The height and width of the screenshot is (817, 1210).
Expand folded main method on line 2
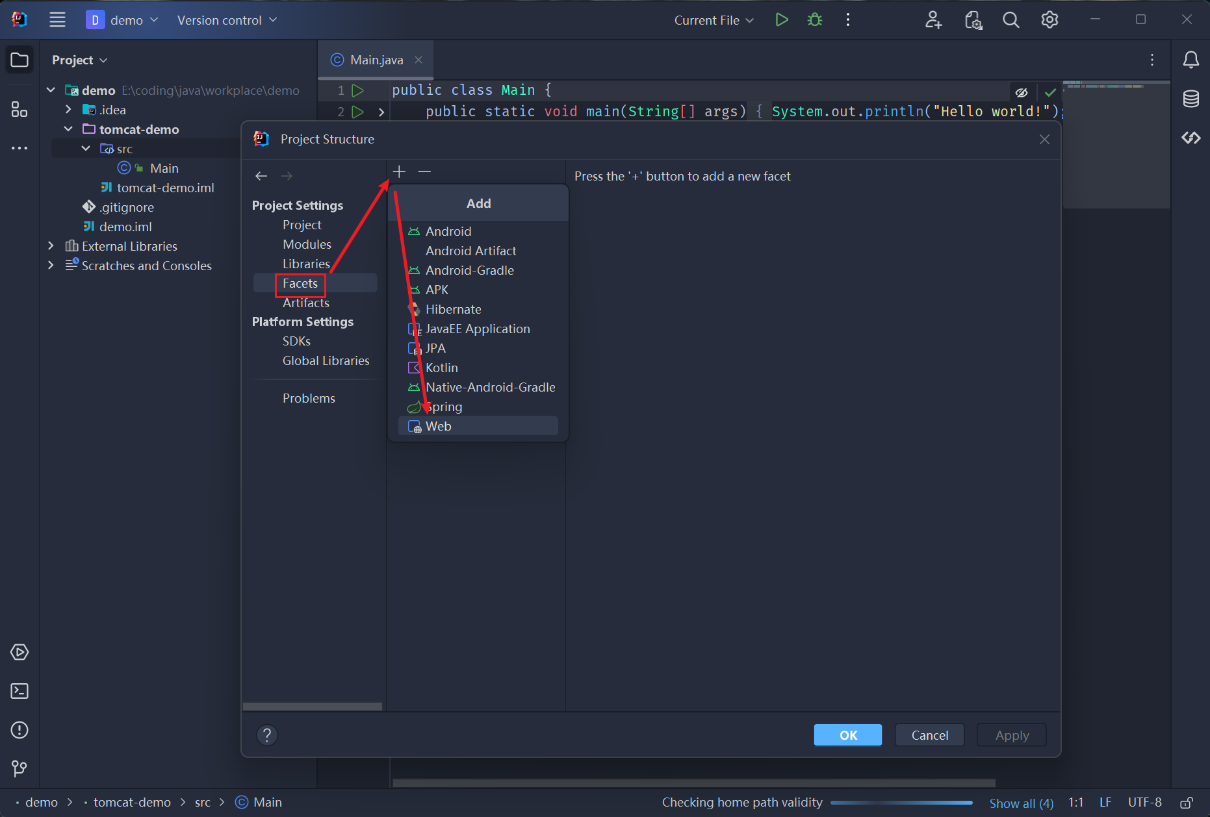tap(381, 112)
